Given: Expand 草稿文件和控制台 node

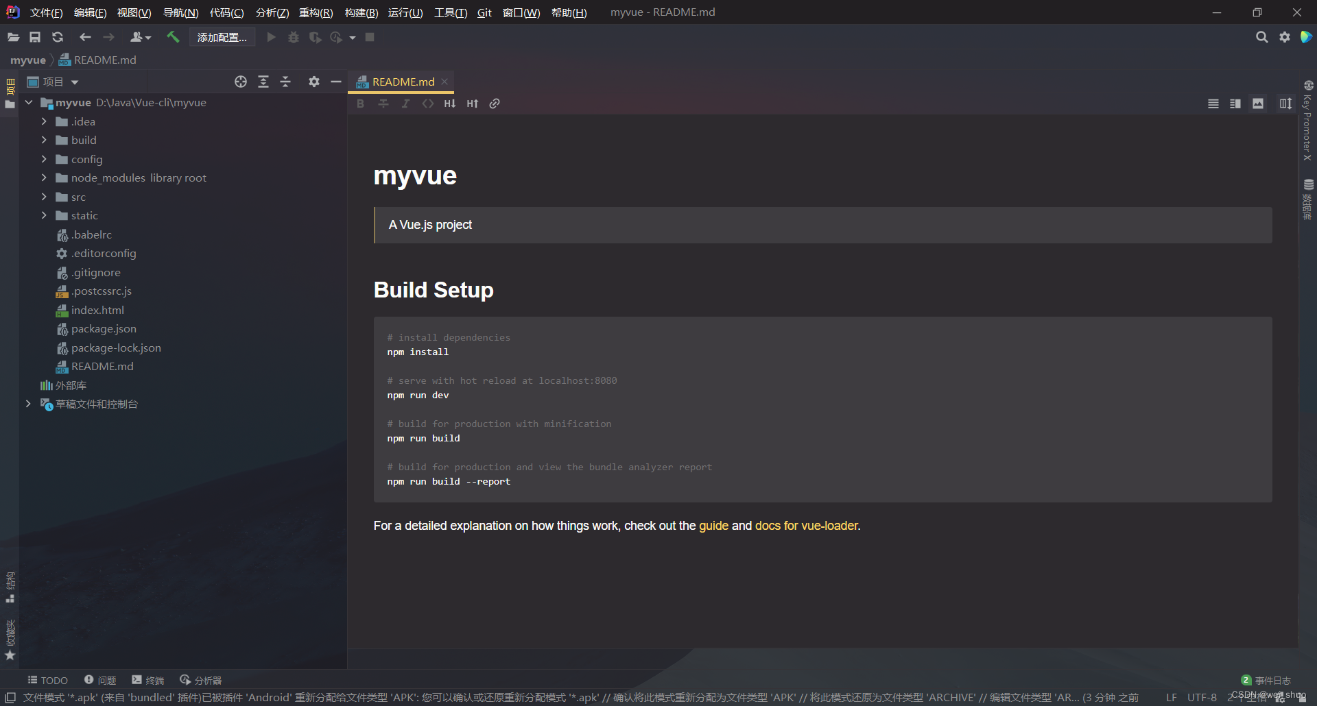Looking at the screenshot, I should click(29, 404).
